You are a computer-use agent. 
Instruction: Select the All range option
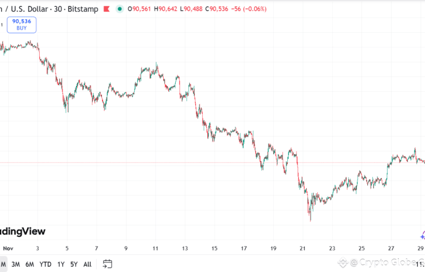[87, 264]
